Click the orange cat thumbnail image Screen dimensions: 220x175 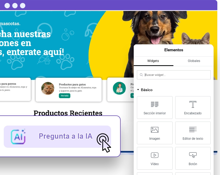click(x=48, y=88)
